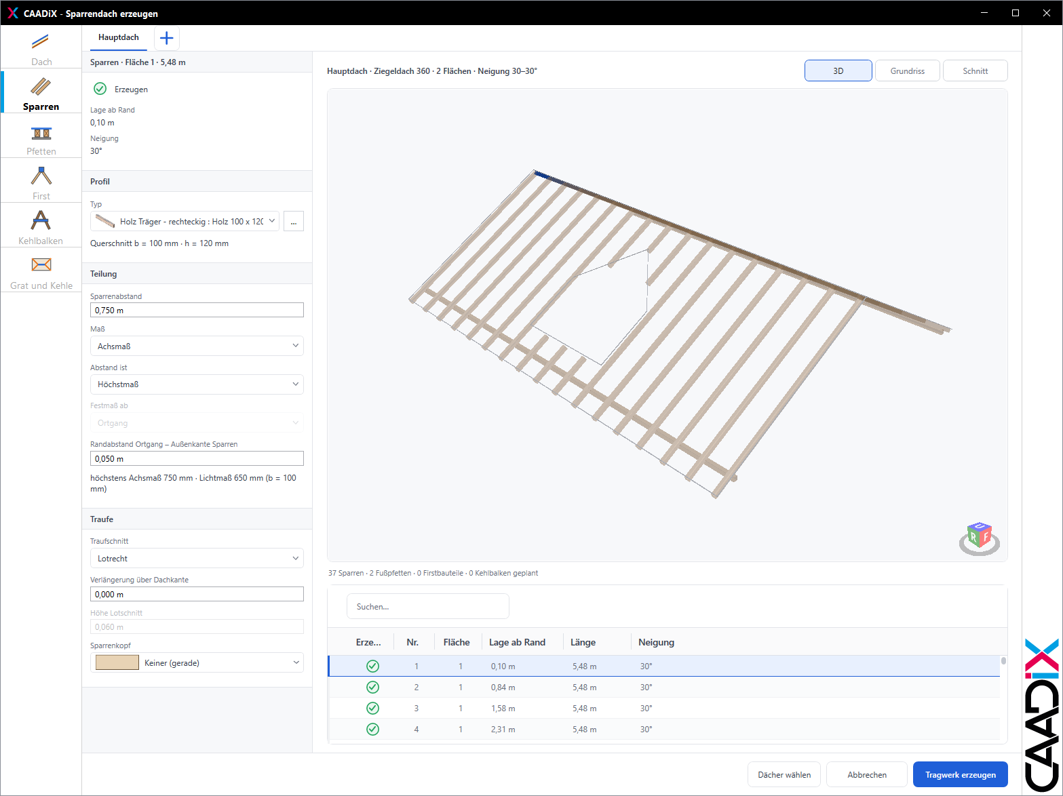Open the Typ profile dropdown
Image resolution: width=1063 pixels, height=796 pixels.
[185, 221]
